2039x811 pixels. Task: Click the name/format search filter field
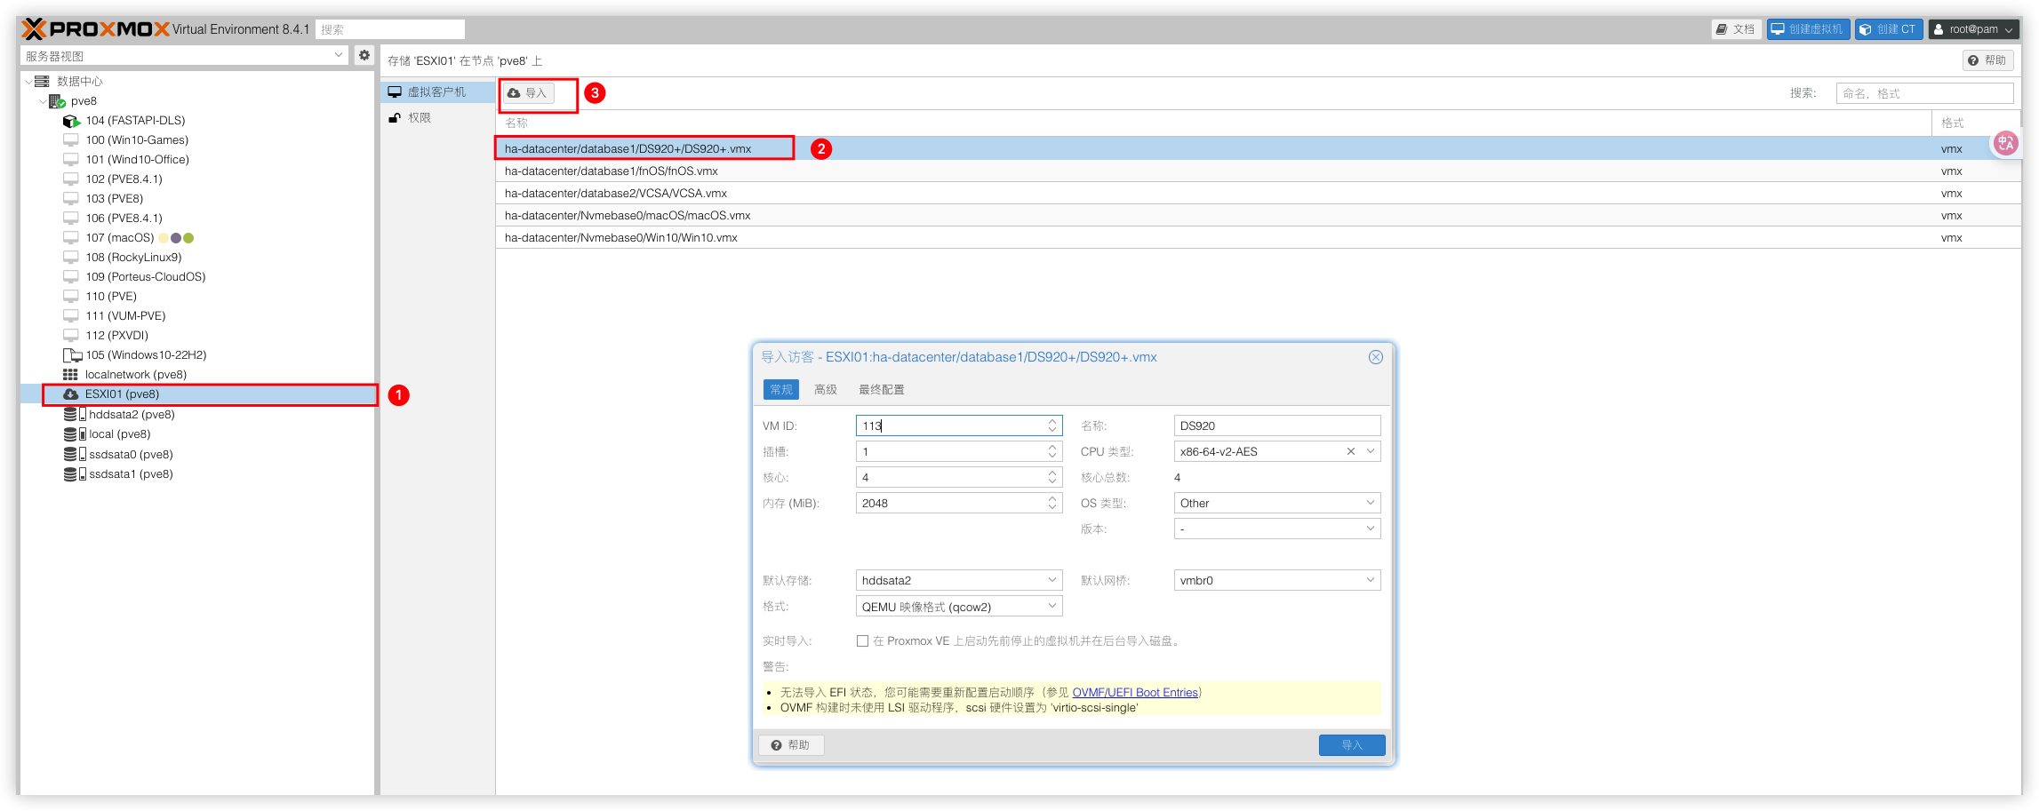click(1924, 93)
